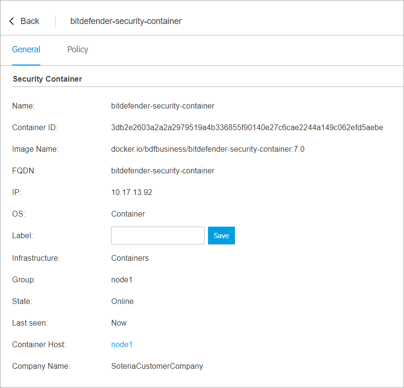Open the Policy tab
The image size is (404, 388).
pyautogui.click(x=77, y=49)
